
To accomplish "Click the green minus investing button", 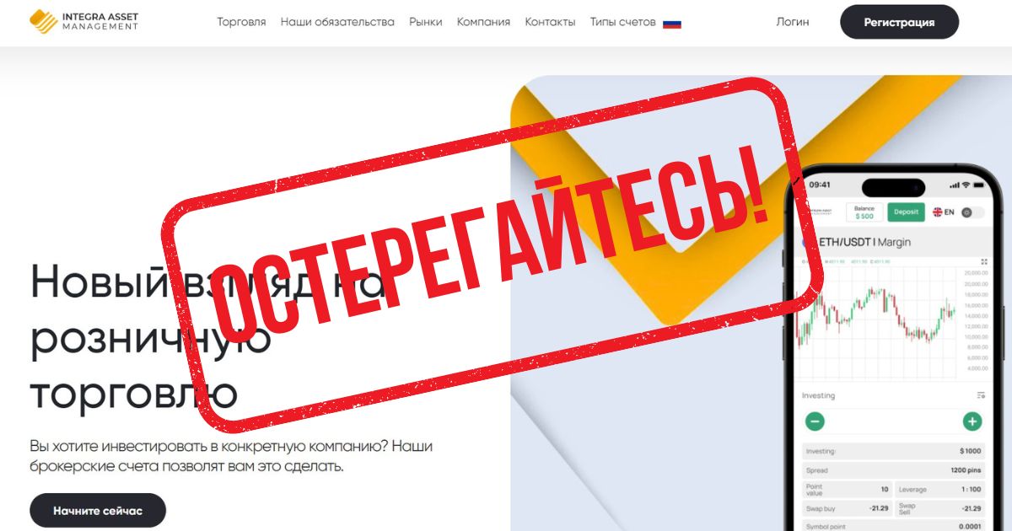I will click(x=815, y=421).
